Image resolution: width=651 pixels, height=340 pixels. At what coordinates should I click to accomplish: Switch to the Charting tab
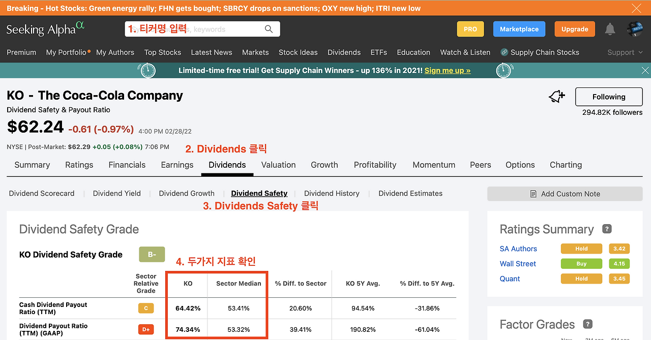566,165
